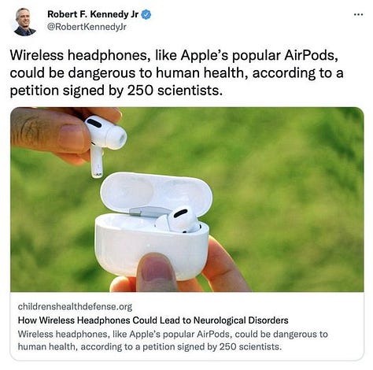Click the display name Robert F. Kennedy Jr
The image size is (373, 370).
coord(93,14)
